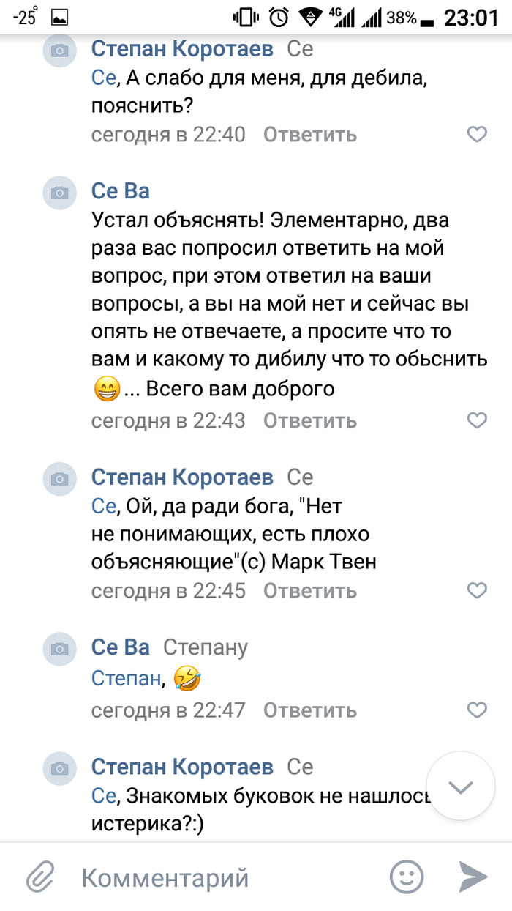Type in the Комментарий input field

point(219,877)
